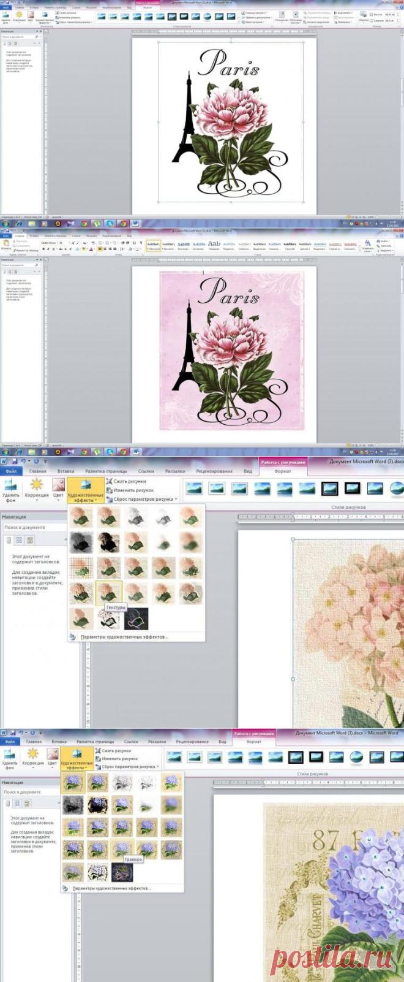This screenshot has width=404, height=982.
Task: Apply black-and-white photocopy effect in pink-flower gallery
Action: (x=108, y=618)
